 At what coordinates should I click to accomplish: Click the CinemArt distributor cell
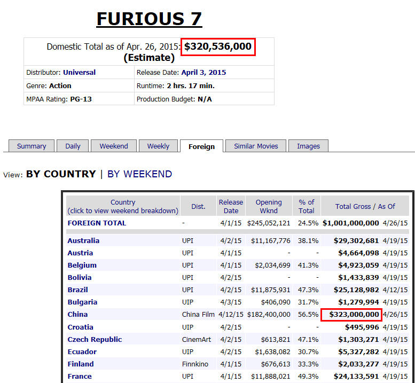[197, 339]
